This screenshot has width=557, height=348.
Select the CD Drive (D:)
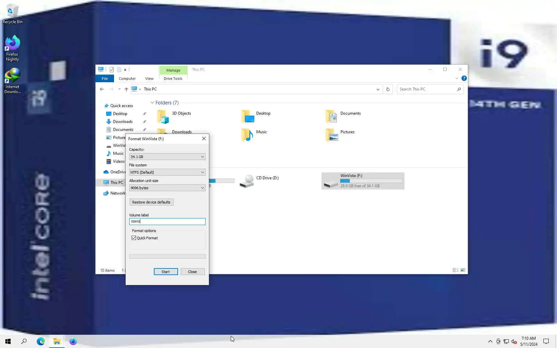coord(259,181)
